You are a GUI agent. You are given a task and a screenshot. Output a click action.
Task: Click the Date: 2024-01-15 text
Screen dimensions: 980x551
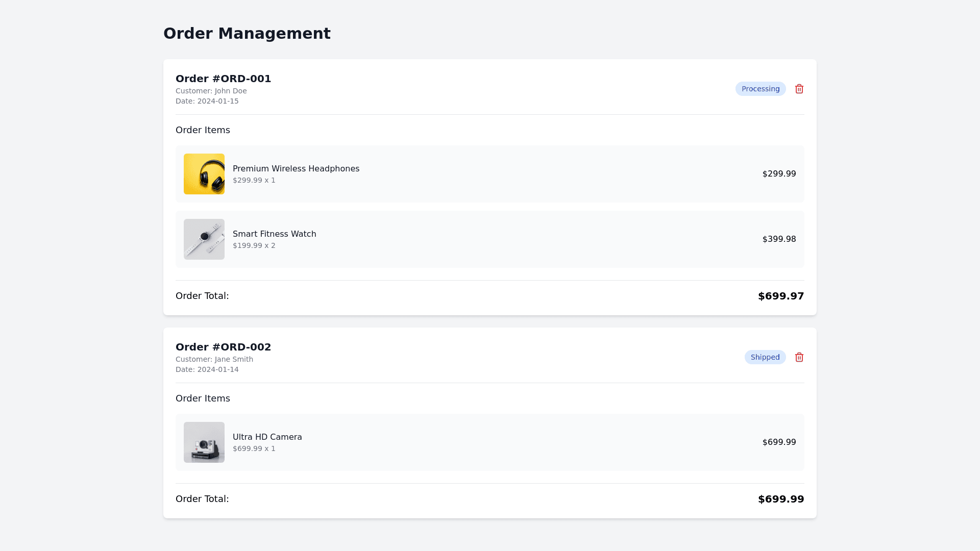[x=207, y=101]
